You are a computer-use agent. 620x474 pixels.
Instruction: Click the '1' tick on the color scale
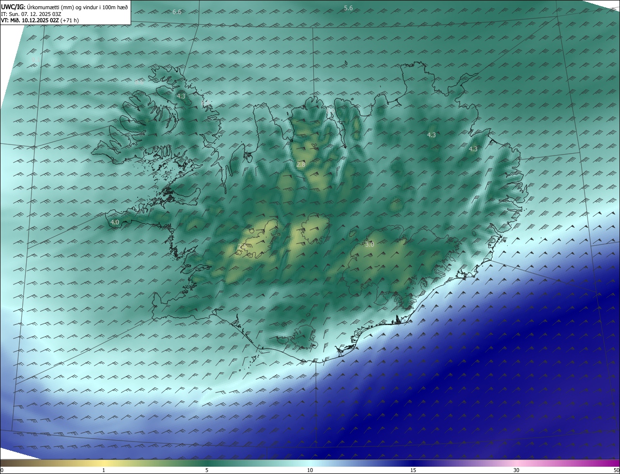104,470
